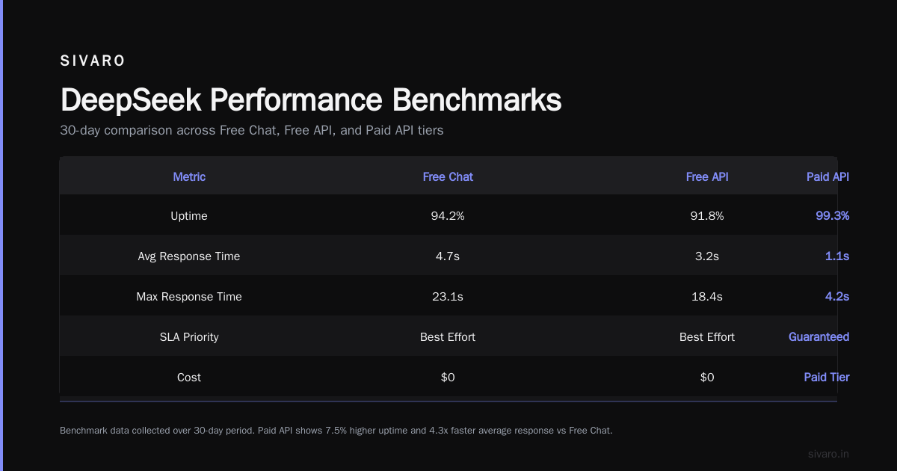The image size is (897, 471).
Task: Click the SIVARO brand name
Action: pos(93,61)
